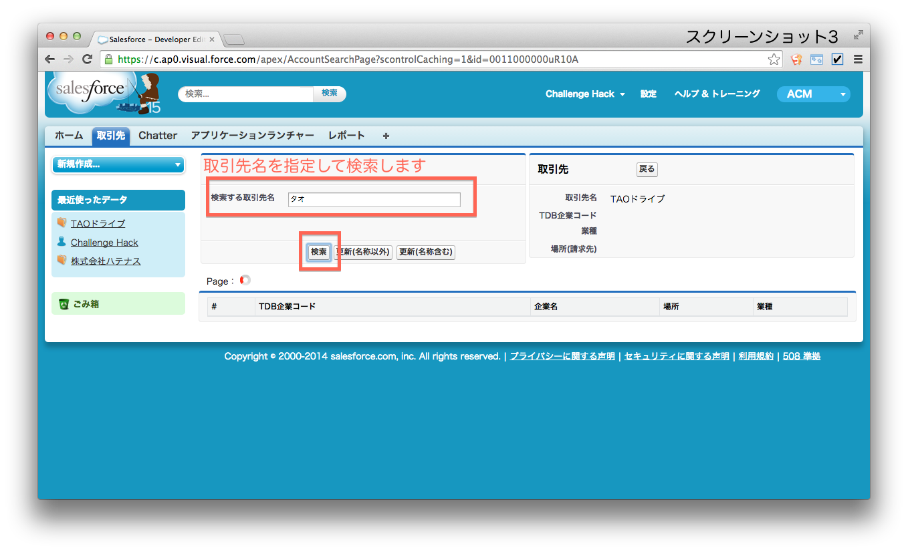The width and height of the screenshot is (908, 552).
Task: Click the ごみ箱 recycle bin icon
Action: [64, 304]
